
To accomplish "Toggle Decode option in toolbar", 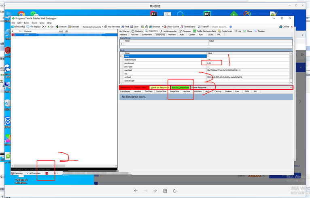I will [x=74, y=27].
